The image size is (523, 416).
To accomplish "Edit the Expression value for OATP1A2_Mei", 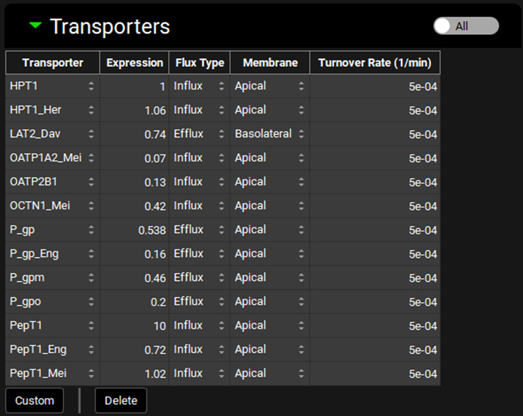I will [x=135, y=158].
